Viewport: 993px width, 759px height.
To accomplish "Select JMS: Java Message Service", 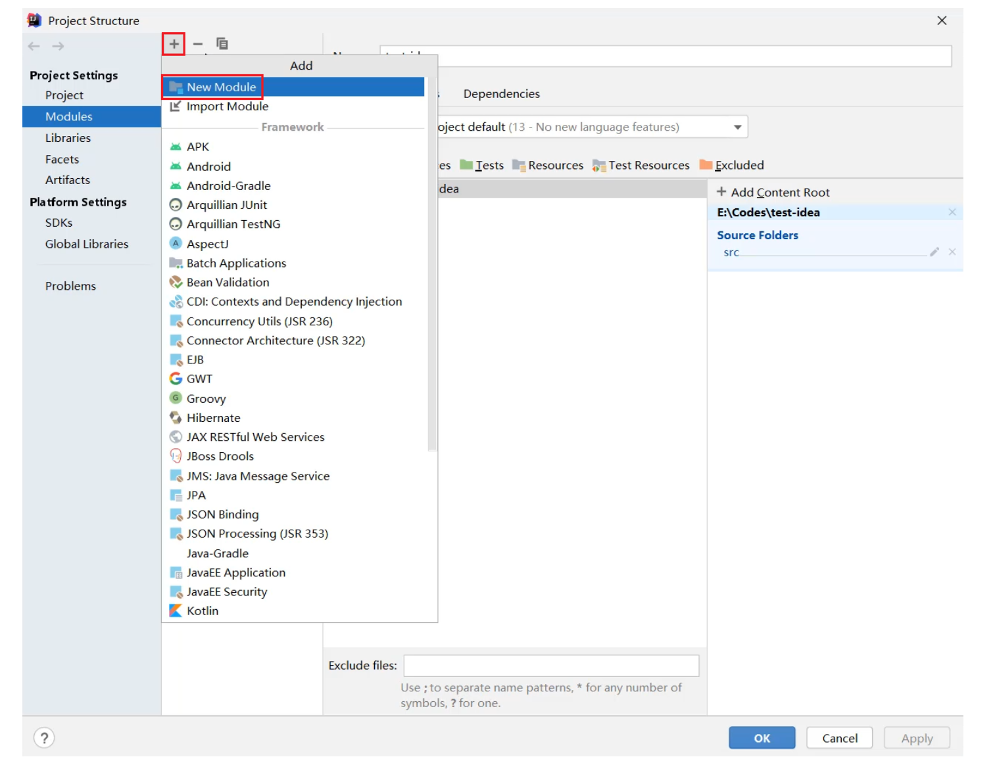I will click(293, 476).
